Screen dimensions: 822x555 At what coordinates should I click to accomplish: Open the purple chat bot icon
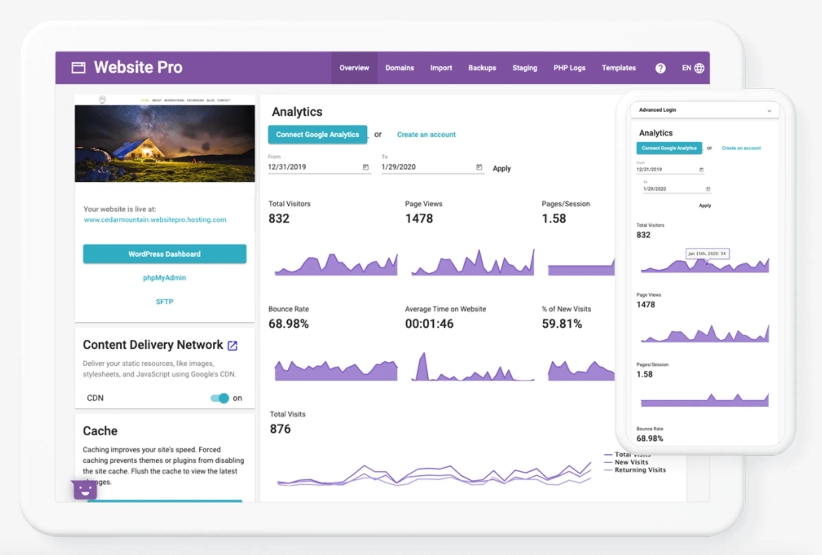coord(85,490)
